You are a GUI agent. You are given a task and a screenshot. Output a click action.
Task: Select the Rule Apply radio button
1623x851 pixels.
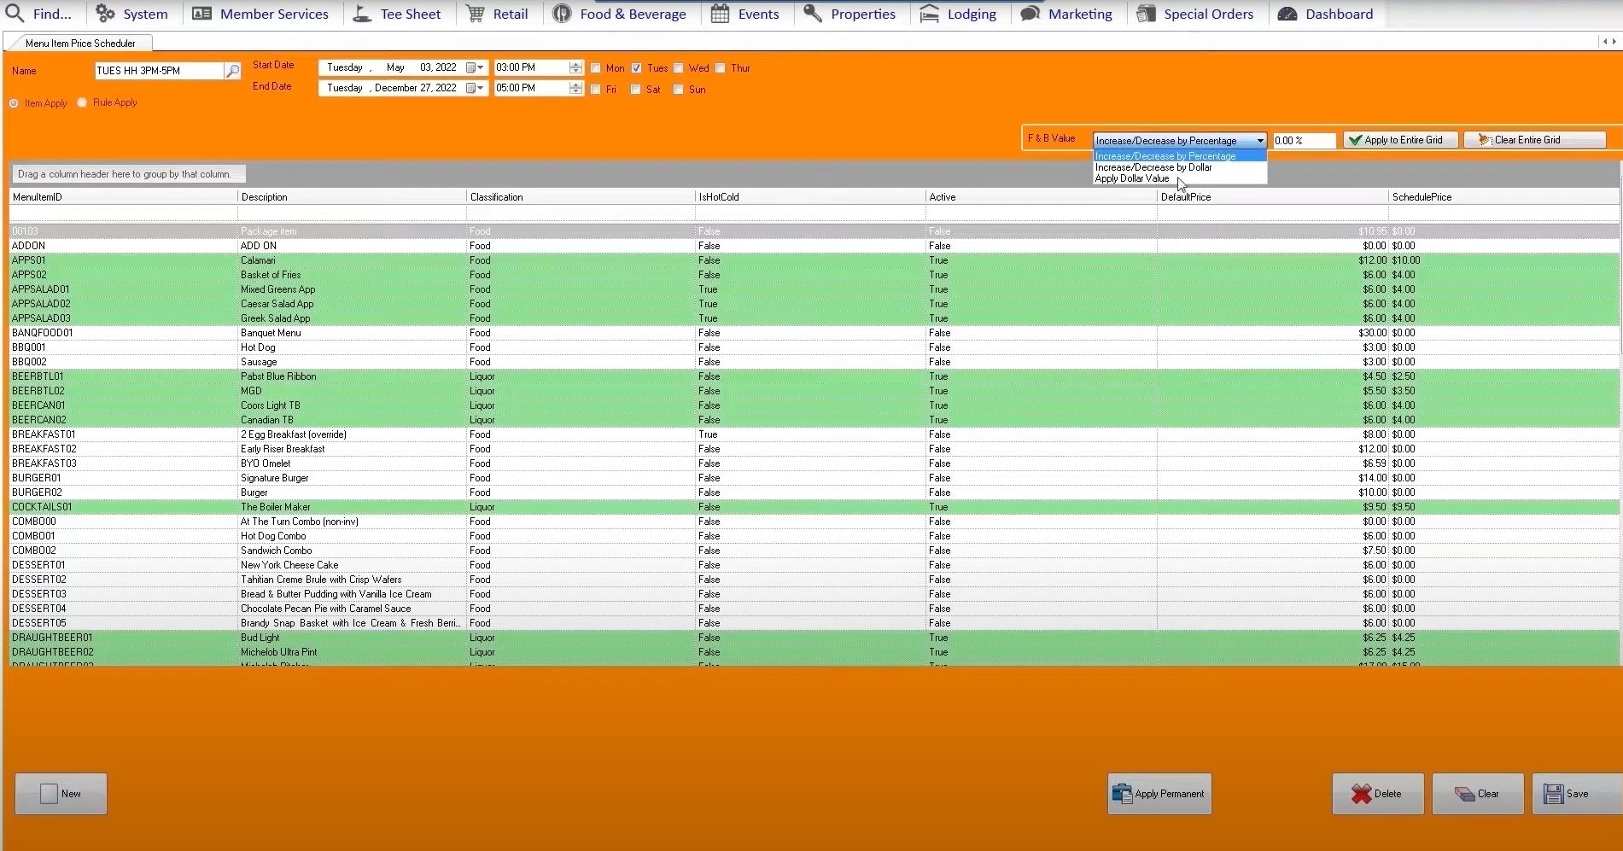tap(82, 102)
